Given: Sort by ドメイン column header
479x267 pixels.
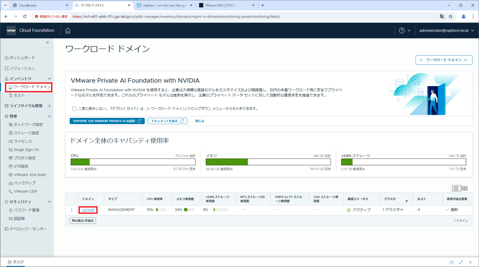Looking at the screenshot, I should pyautogui.click(x=88, y=199).
